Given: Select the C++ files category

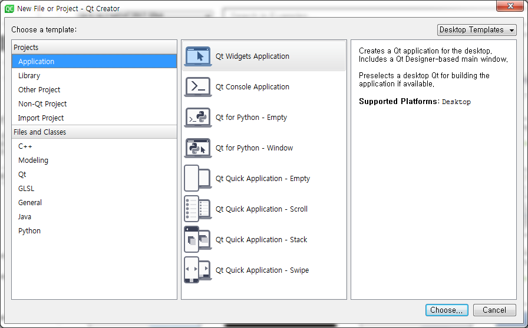Looking at the screenshot, I should pyautogui.click(x=94, y=146).
